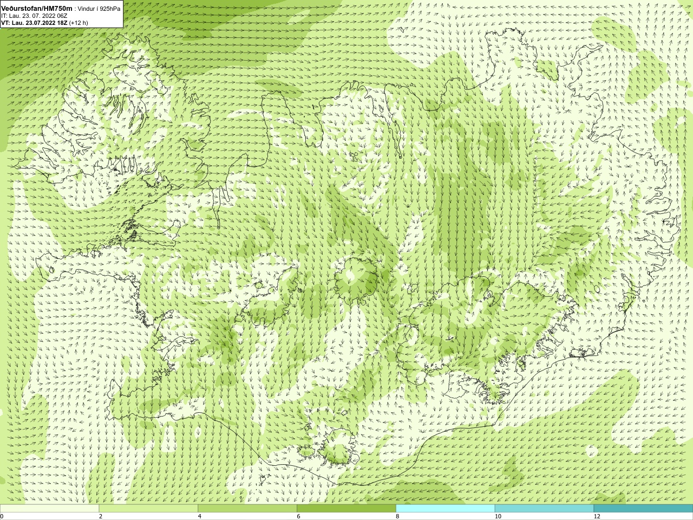Click the 6–8 dark green legend segment
Image resolution: width=693 pixels, height=520 pixels.
[x=346, y=508]
